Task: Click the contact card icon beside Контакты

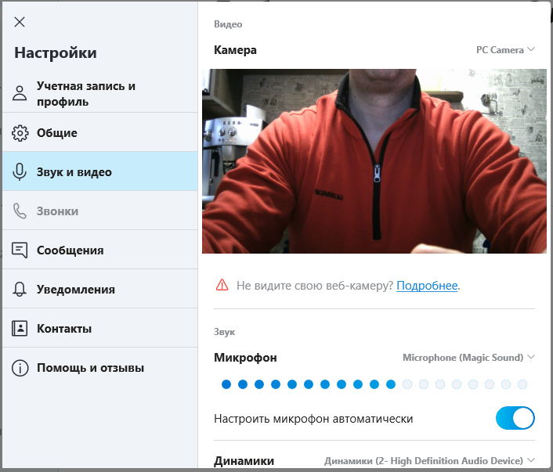Action: (x=20, y=328)
